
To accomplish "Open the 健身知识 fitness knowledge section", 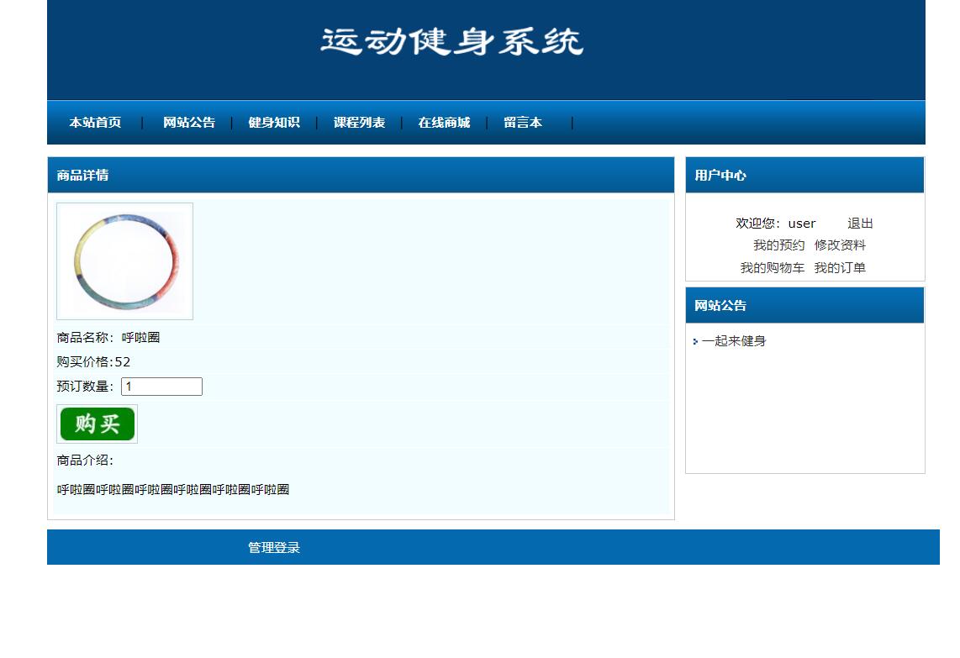I will coord(274,122).
